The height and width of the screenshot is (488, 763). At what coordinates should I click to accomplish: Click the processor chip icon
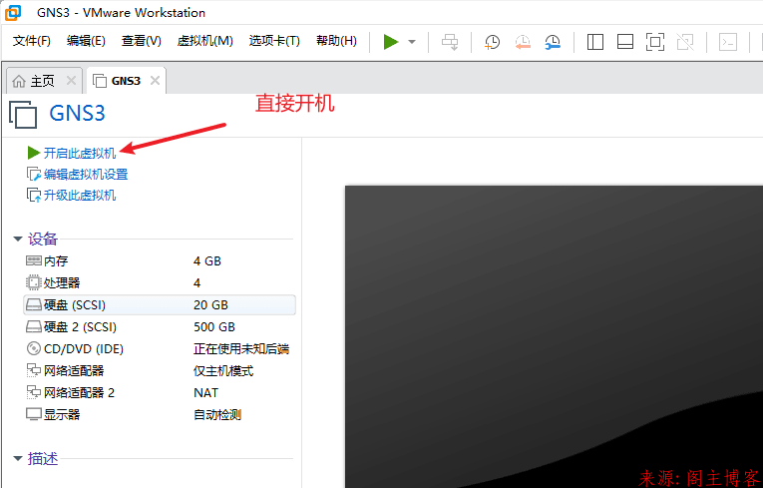click(x=34, y=282)
